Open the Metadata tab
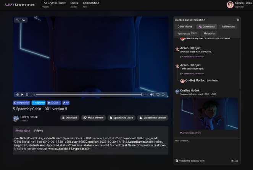The height and width of the screenshot is (170, 253). (x=209, y=33)
